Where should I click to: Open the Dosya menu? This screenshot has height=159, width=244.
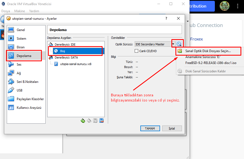tap(6, 11)
